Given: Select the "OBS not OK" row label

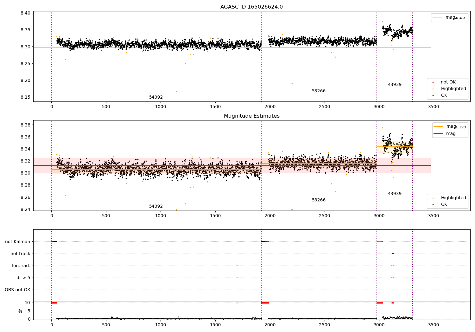Looking at the screenshot, I should (x=17, y=290).
